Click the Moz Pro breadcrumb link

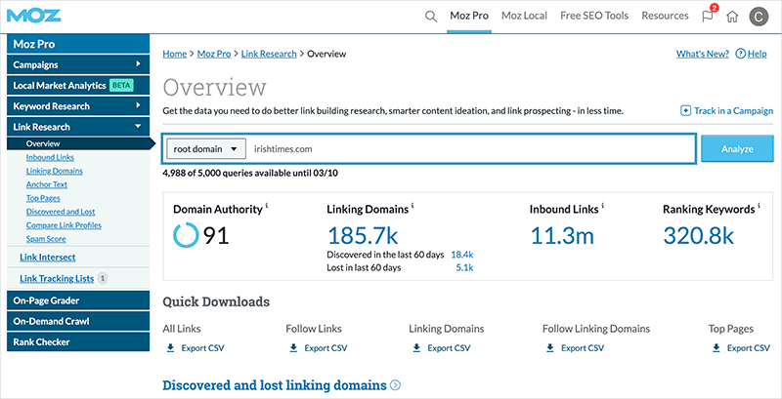click(214, 54)
